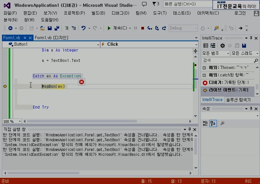Stop debugging with the red square
This screenshot has width=260, height=184.
142,28
